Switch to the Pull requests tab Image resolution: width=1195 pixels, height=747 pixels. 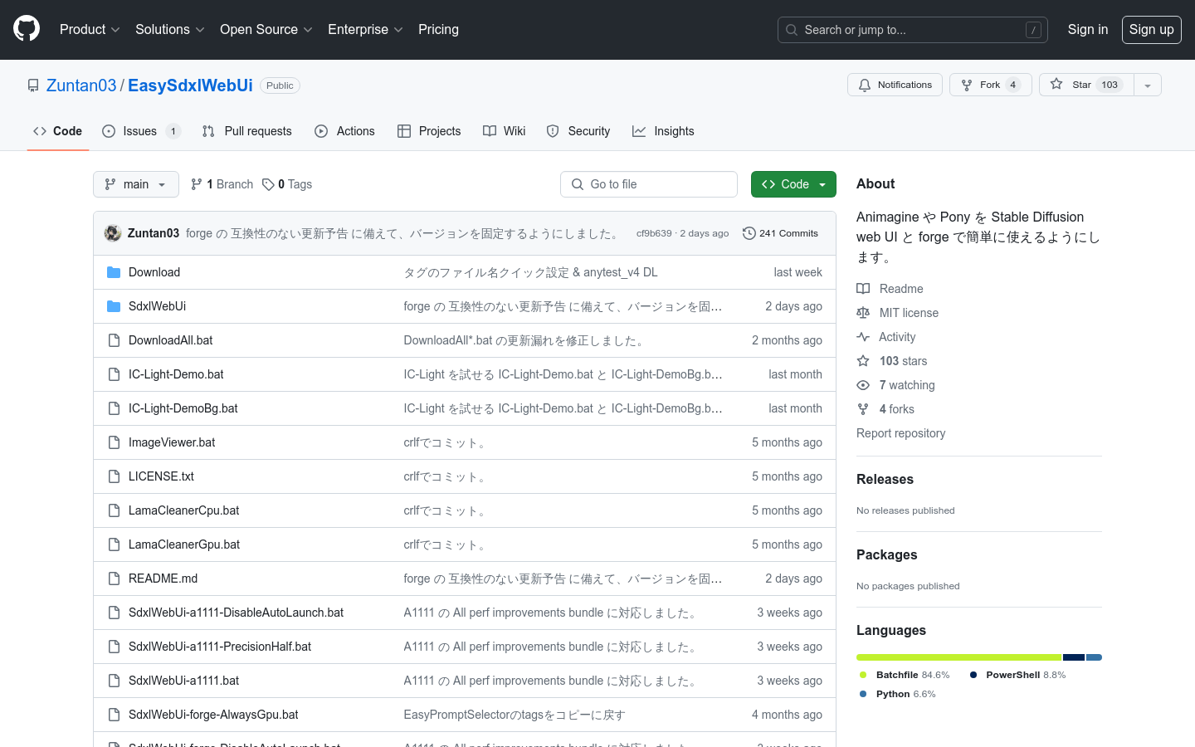(246, 131)
